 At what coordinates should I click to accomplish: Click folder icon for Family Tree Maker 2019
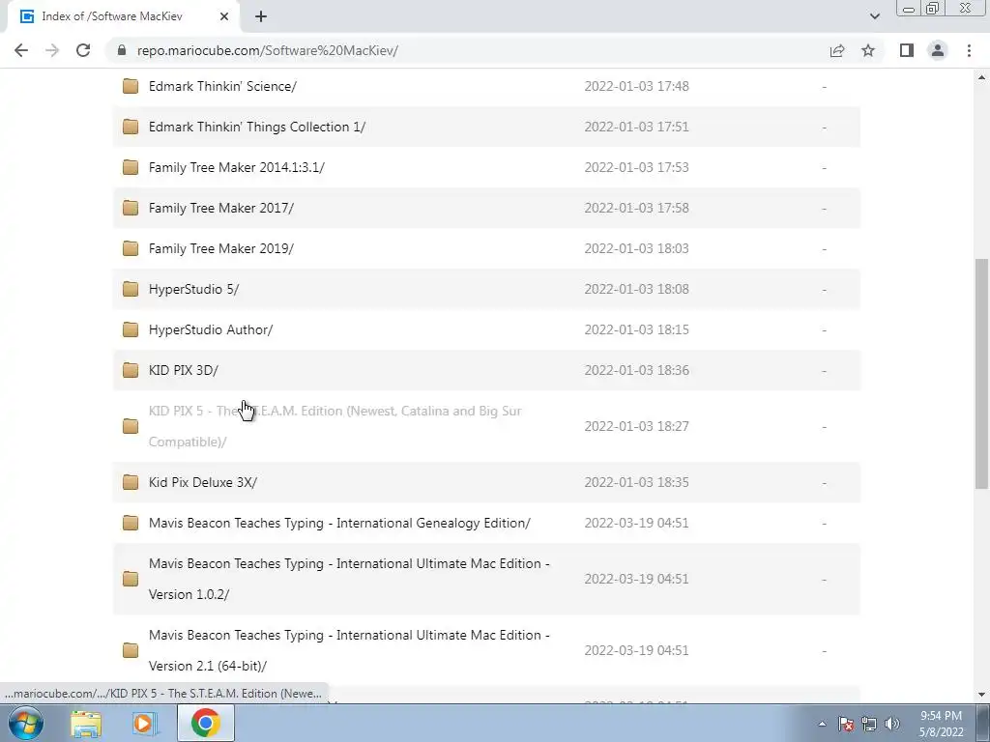[x=131, y=248]
